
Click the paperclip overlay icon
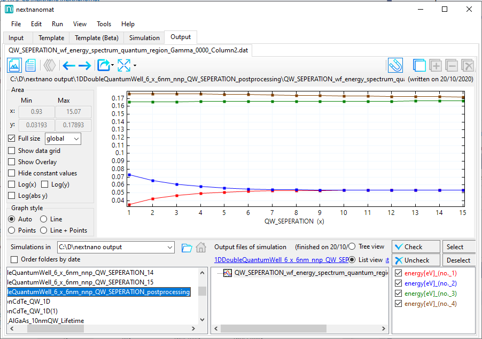[x=395, y=66]
